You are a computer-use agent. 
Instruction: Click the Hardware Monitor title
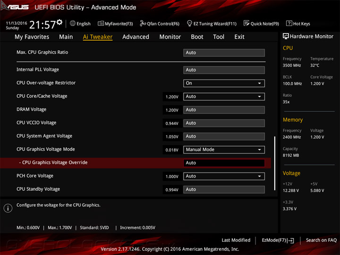click(x=312, y=36)
